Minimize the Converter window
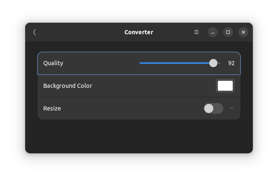This screenshot has width=278, height=181. point(213,32)
